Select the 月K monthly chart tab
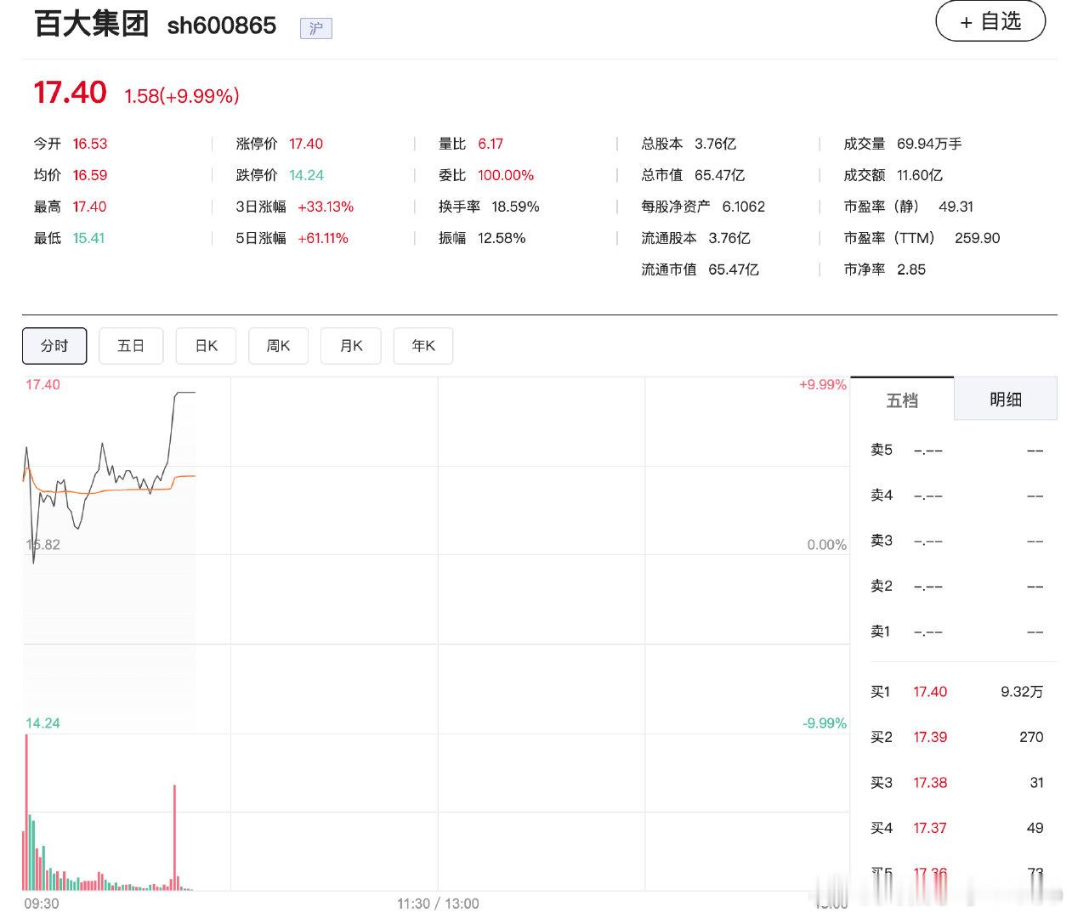 (x=350, y=345)
